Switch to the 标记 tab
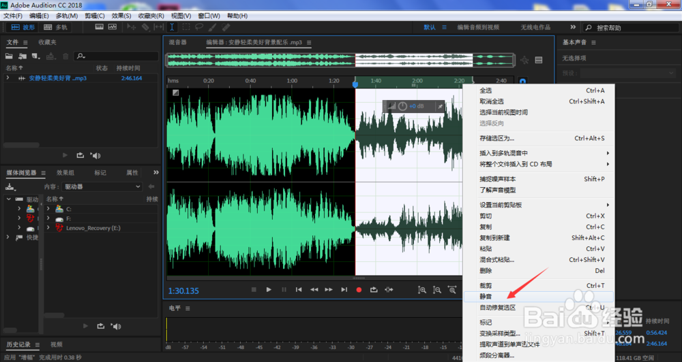This screenshot has height=362, width=682. pyautogui.click(x=100, y=172)
